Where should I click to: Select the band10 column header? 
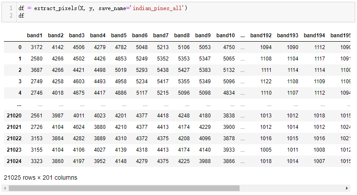(226, 35)
